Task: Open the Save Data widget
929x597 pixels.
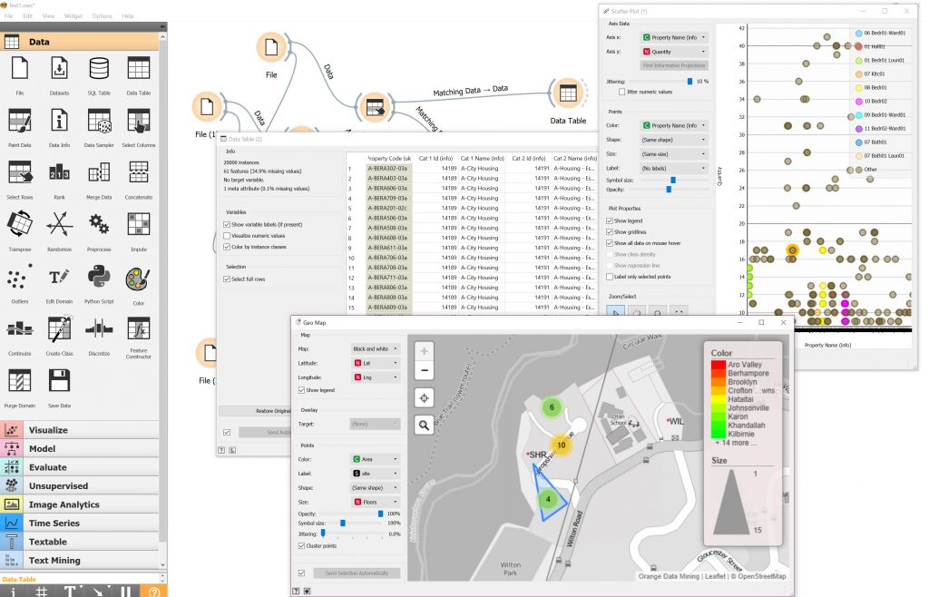Action: pos(59,382)
